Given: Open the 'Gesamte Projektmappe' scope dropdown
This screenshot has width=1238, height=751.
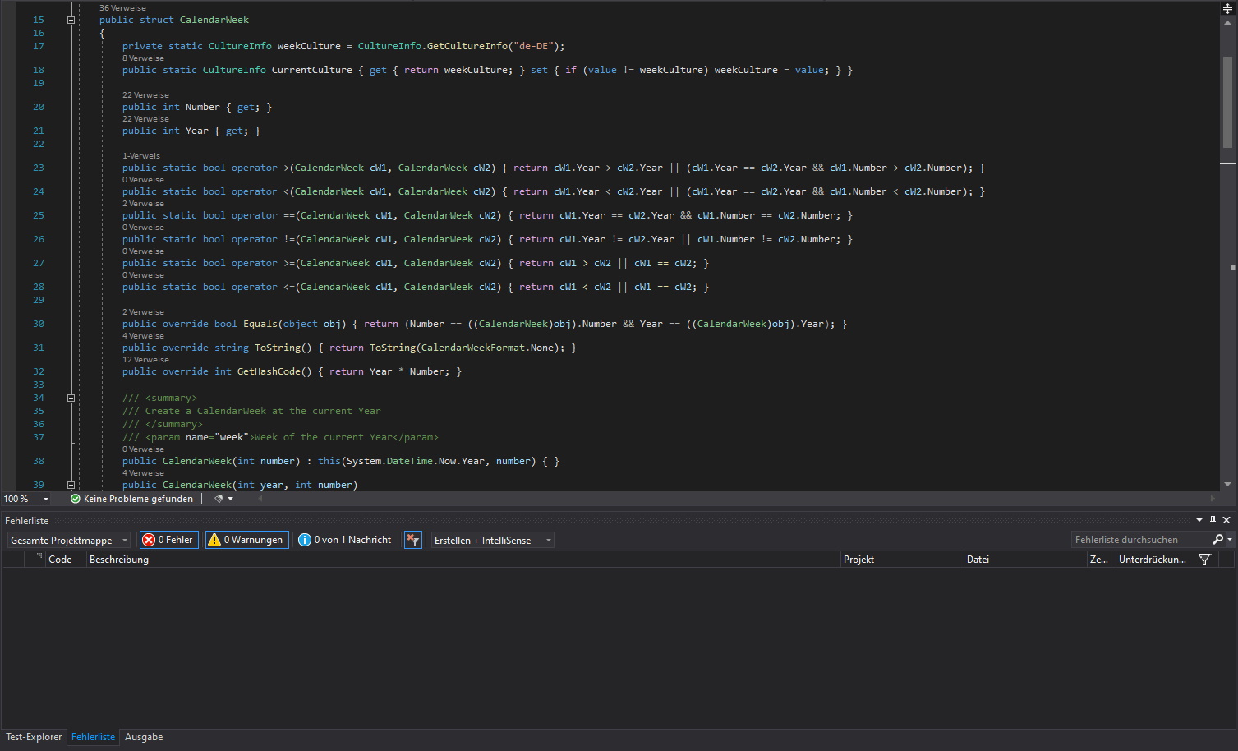Looking at the screenshot, I should pos(69,540).
